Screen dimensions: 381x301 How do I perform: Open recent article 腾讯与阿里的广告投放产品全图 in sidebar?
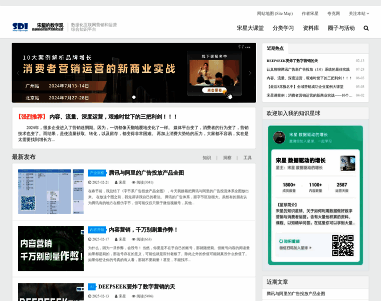coord(295,293)
